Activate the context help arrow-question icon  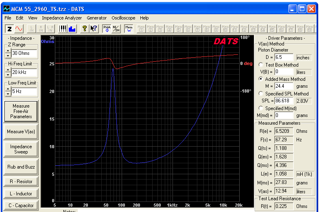[x=94, y=29]
